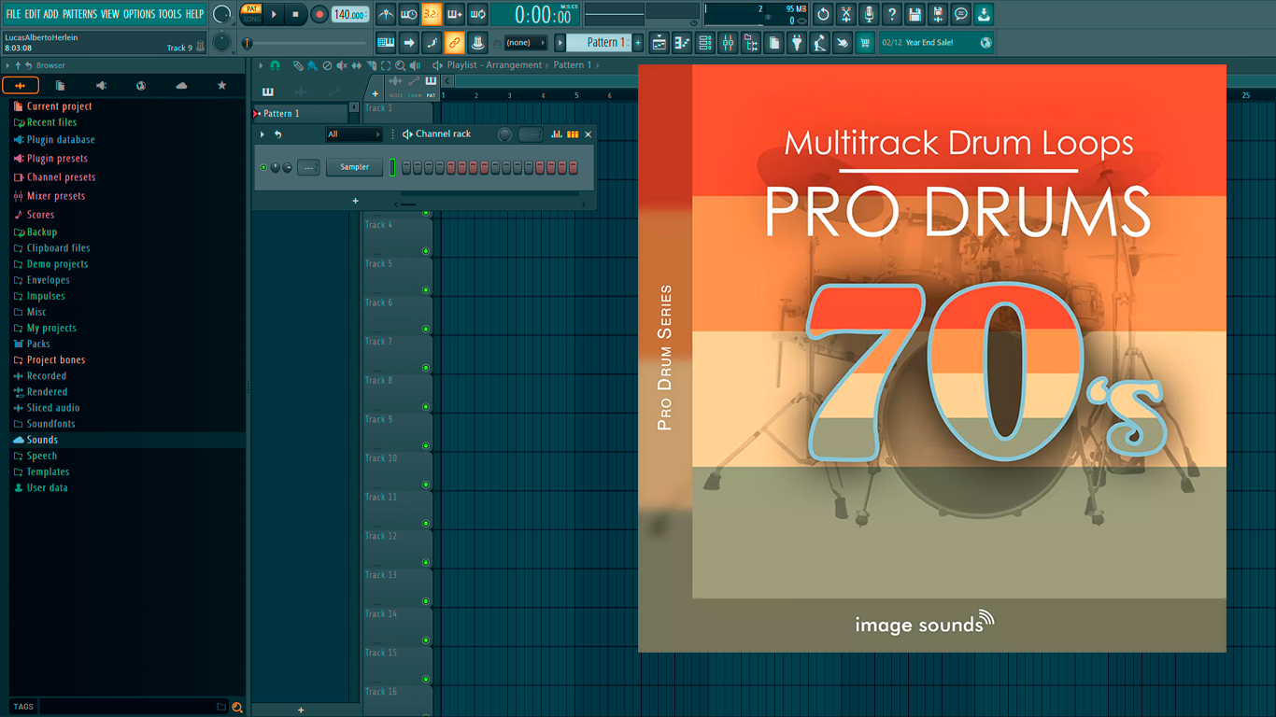1276x717 pixels.
Task: Select Pattern 1 in the picker
Action: (x=299, y=113)
